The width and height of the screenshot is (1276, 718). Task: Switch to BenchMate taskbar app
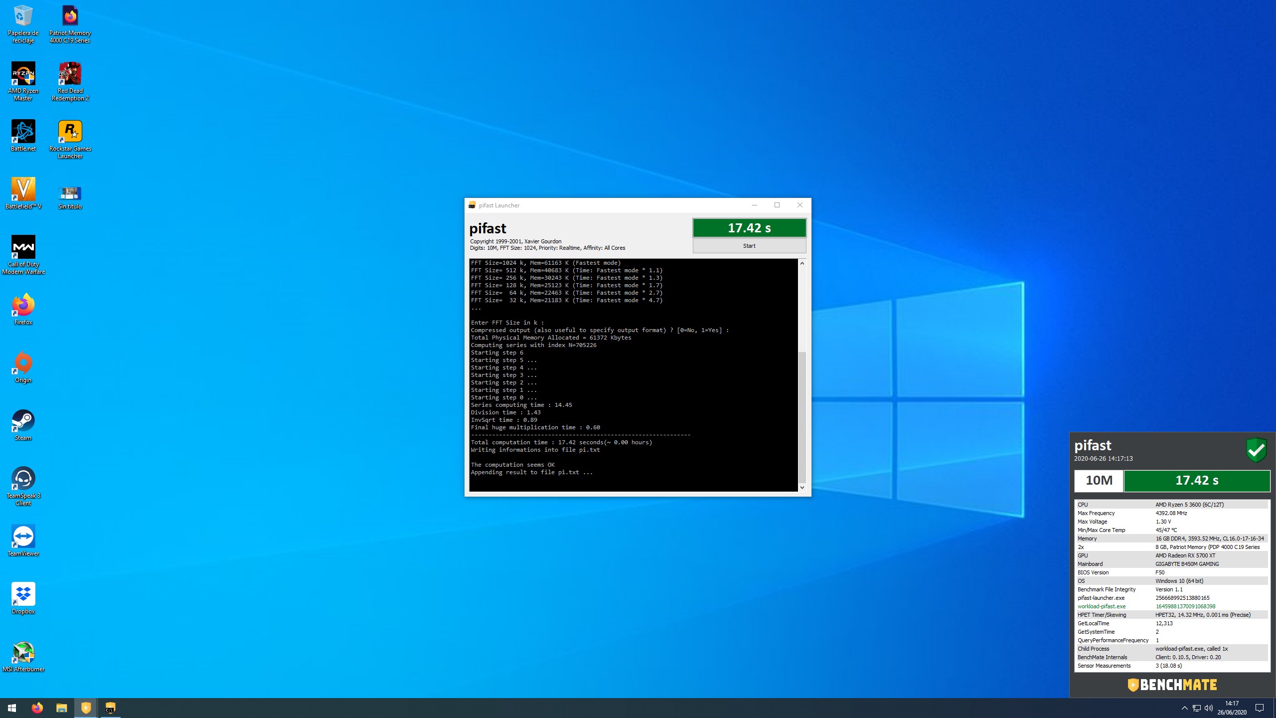pyautogui.click(x=86, y=708)
